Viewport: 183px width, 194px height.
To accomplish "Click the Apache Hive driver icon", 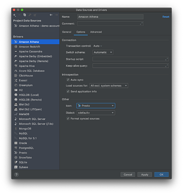I will click(16, 66).
